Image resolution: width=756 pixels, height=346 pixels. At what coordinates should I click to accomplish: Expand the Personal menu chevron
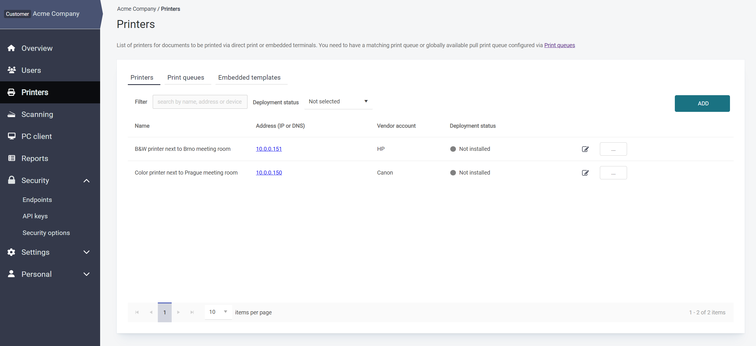click(x=86, y=274)
